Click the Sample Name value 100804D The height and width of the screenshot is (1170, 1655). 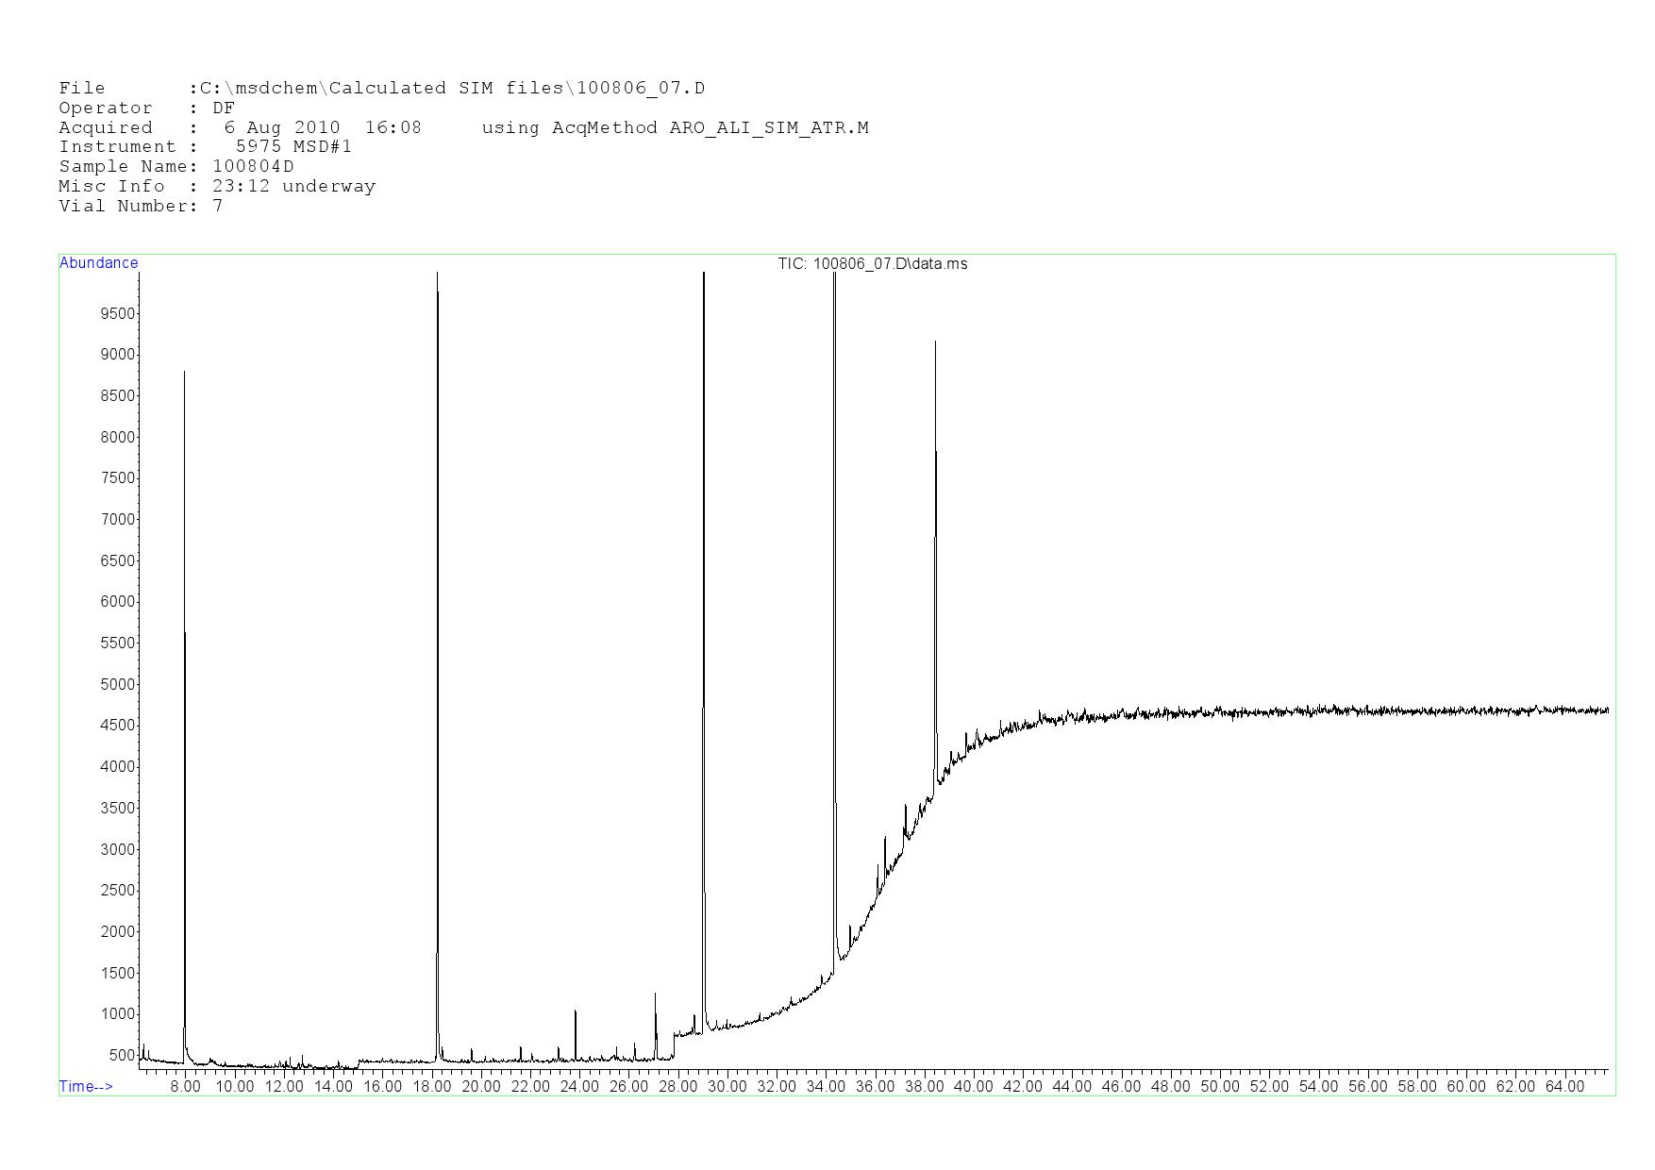click(253, 167)
